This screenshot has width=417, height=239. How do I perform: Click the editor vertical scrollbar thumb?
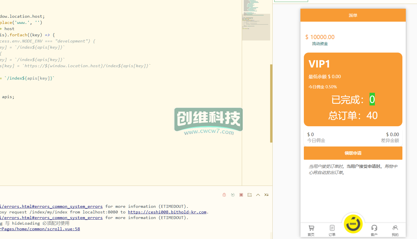click(271, 103)
